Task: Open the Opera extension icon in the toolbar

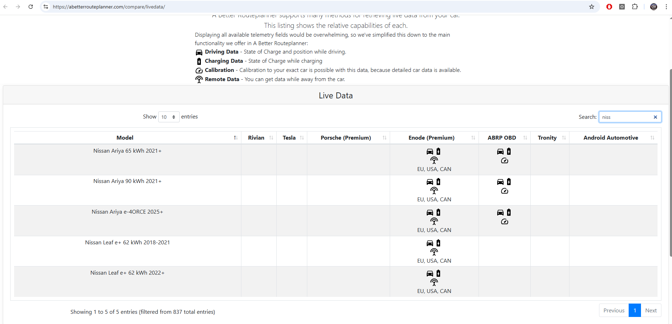Action: click(609, 7)
